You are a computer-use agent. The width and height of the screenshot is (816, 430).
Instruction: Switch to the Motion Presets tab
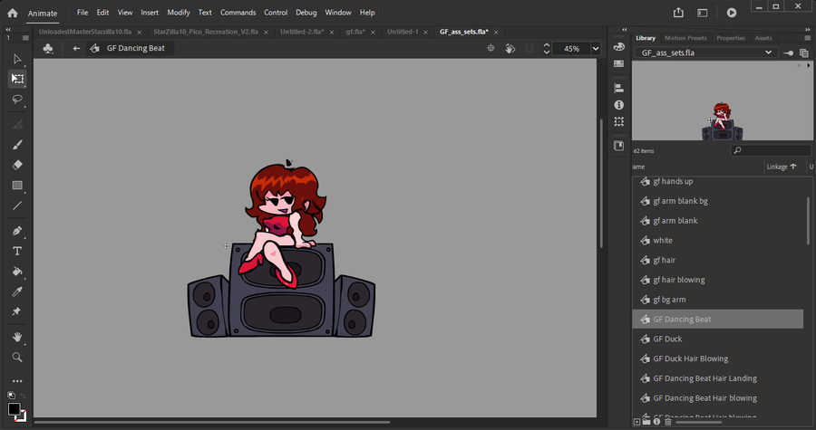[685, 38]
